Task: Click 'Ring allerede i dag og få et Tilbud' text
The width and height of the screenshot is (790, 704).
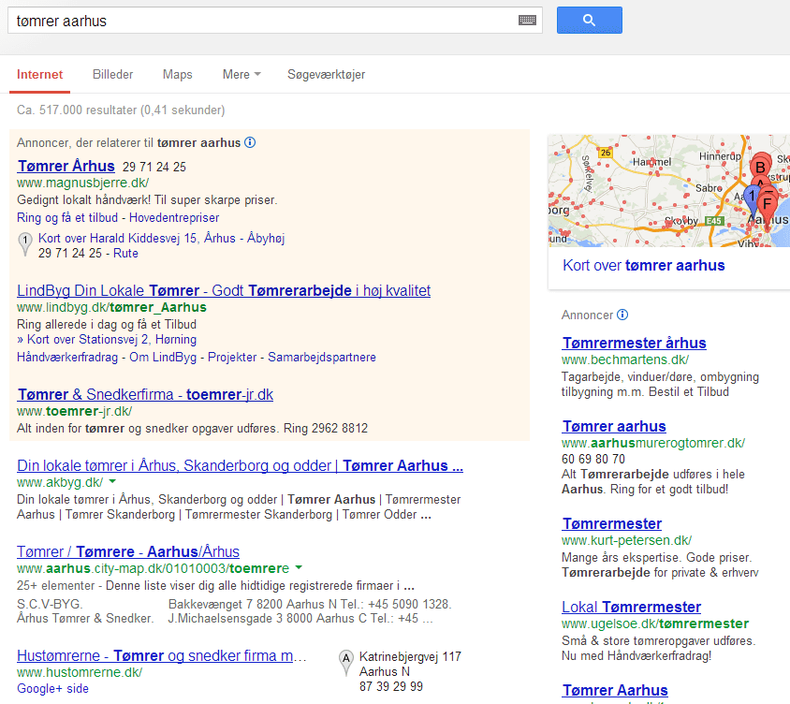Action: pyautogui.click(x=107, y=325)
